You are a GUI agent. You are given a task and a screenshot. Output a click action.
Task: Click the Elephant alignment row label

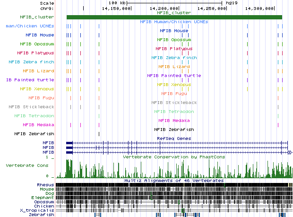(43, 197)
